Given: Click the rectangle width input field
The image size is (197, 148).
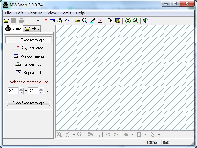Looking at the screenshot, I should tap(13, 91).
